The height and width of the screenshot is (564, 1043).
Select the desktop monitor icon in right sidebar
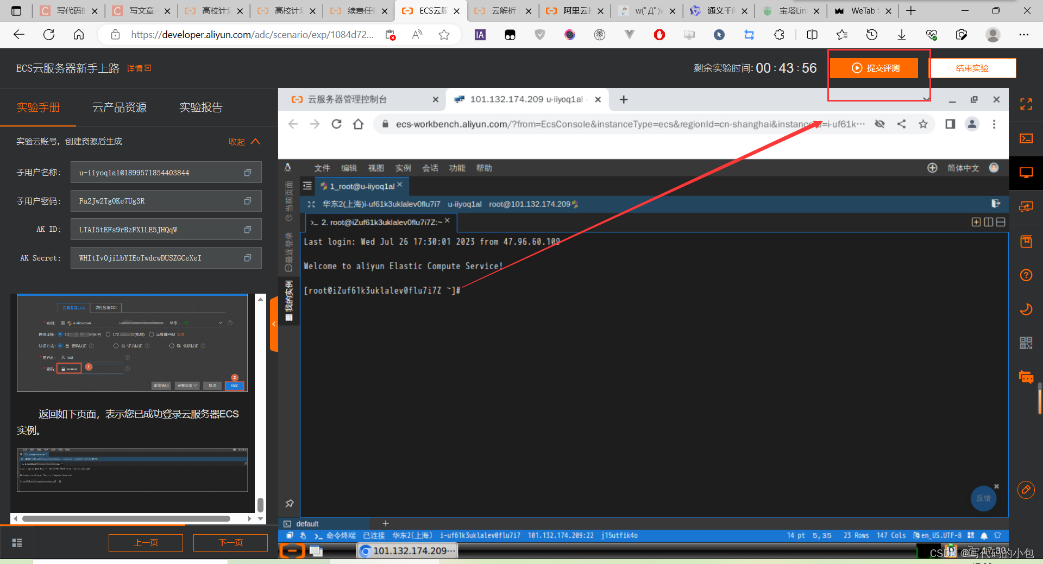tap(1026, 173)
